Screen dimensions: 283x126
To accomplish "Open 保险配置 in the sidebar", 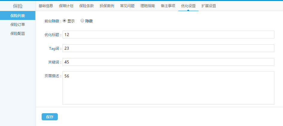I will pyautogui.click(x=18, y=33).
